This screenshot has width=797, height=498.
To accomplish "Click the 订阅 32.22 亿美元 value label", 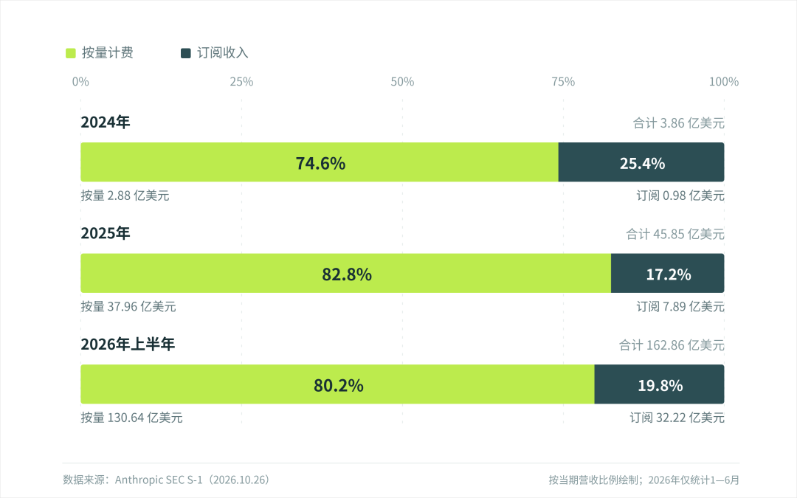I will (x=677, y=418).
